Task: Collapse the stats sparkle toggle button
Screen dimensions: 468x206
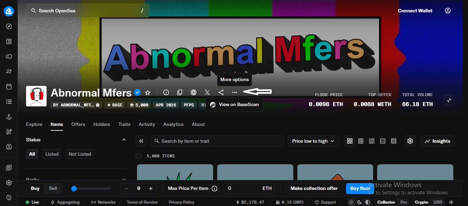Action: (449, 100)
